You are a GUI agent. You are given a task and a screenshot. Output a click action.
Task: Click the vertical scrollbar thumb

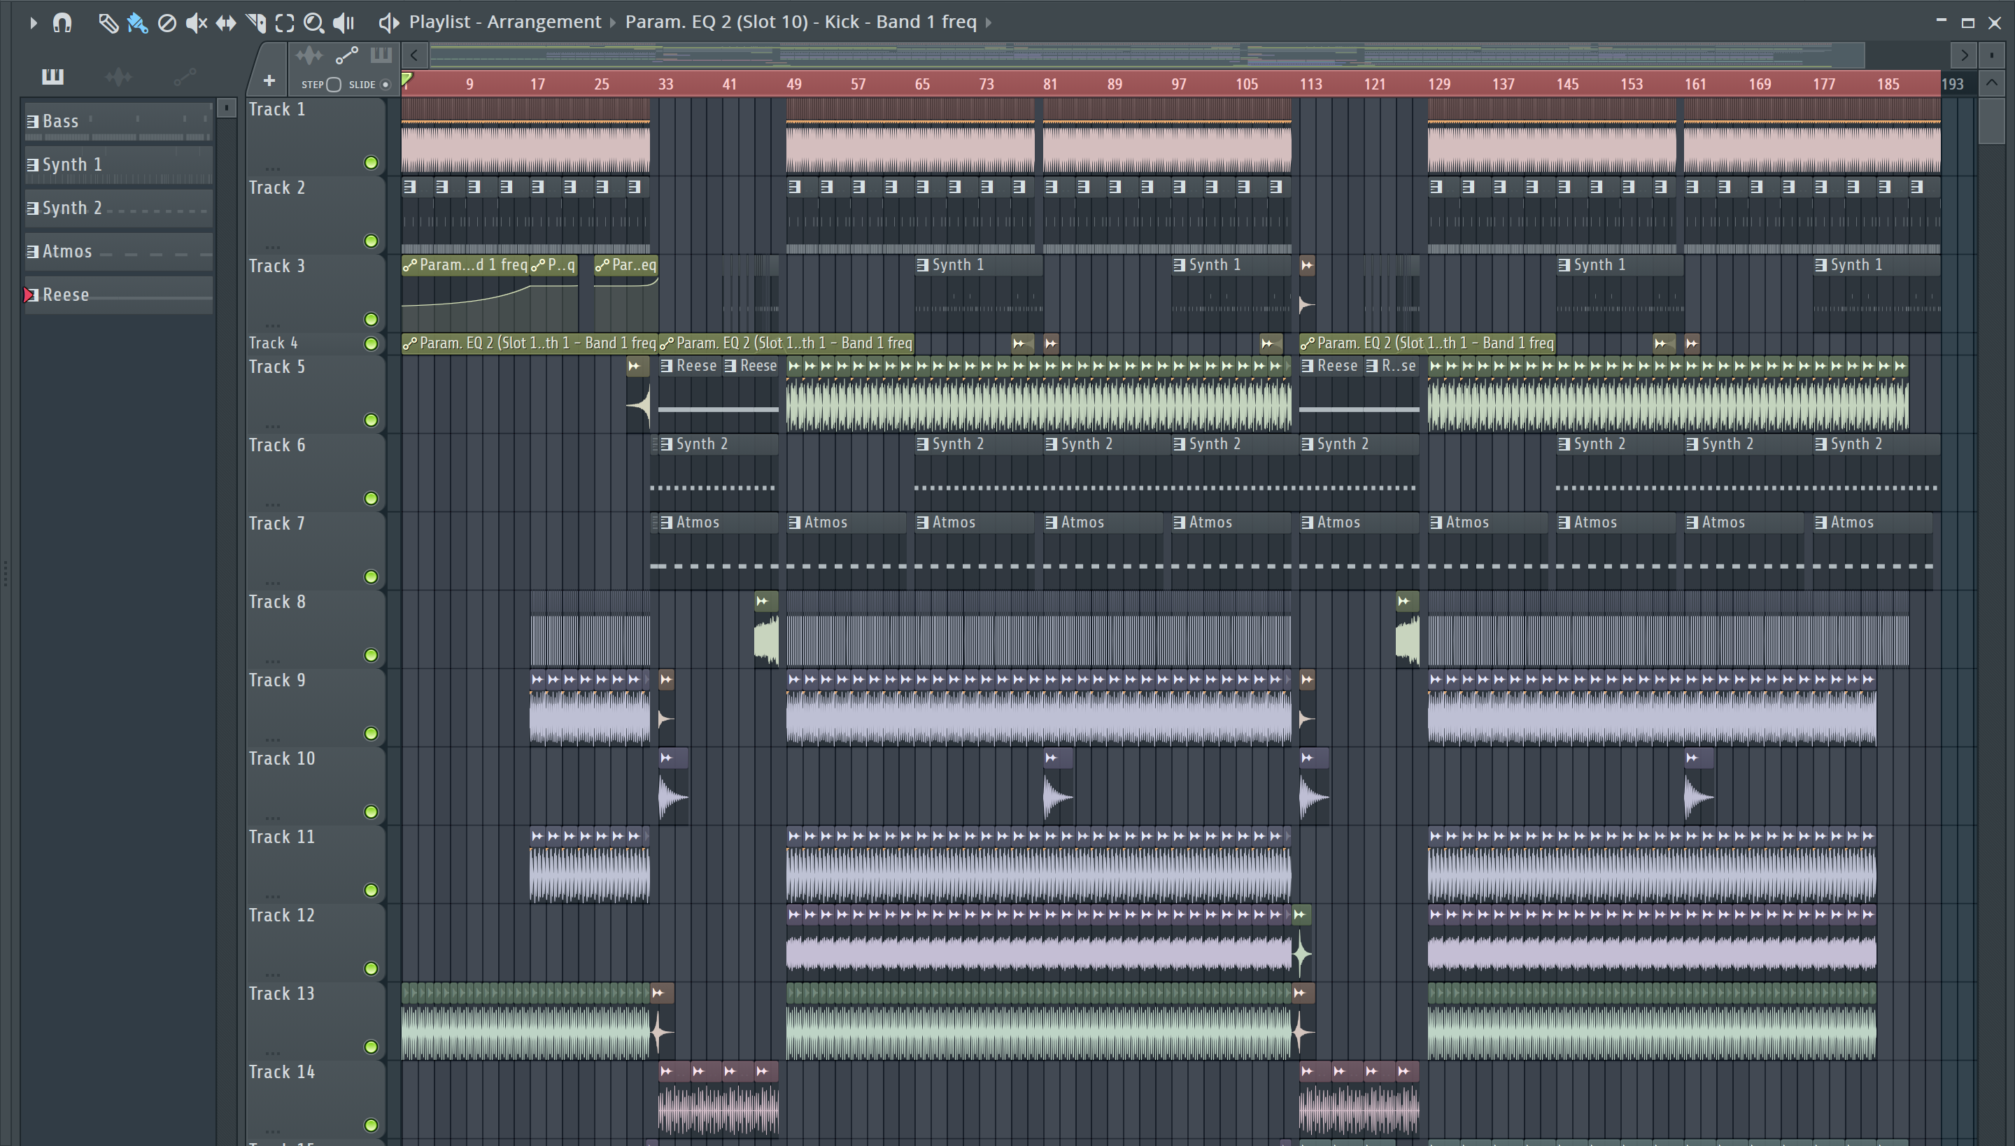(x=1991, y=120)
